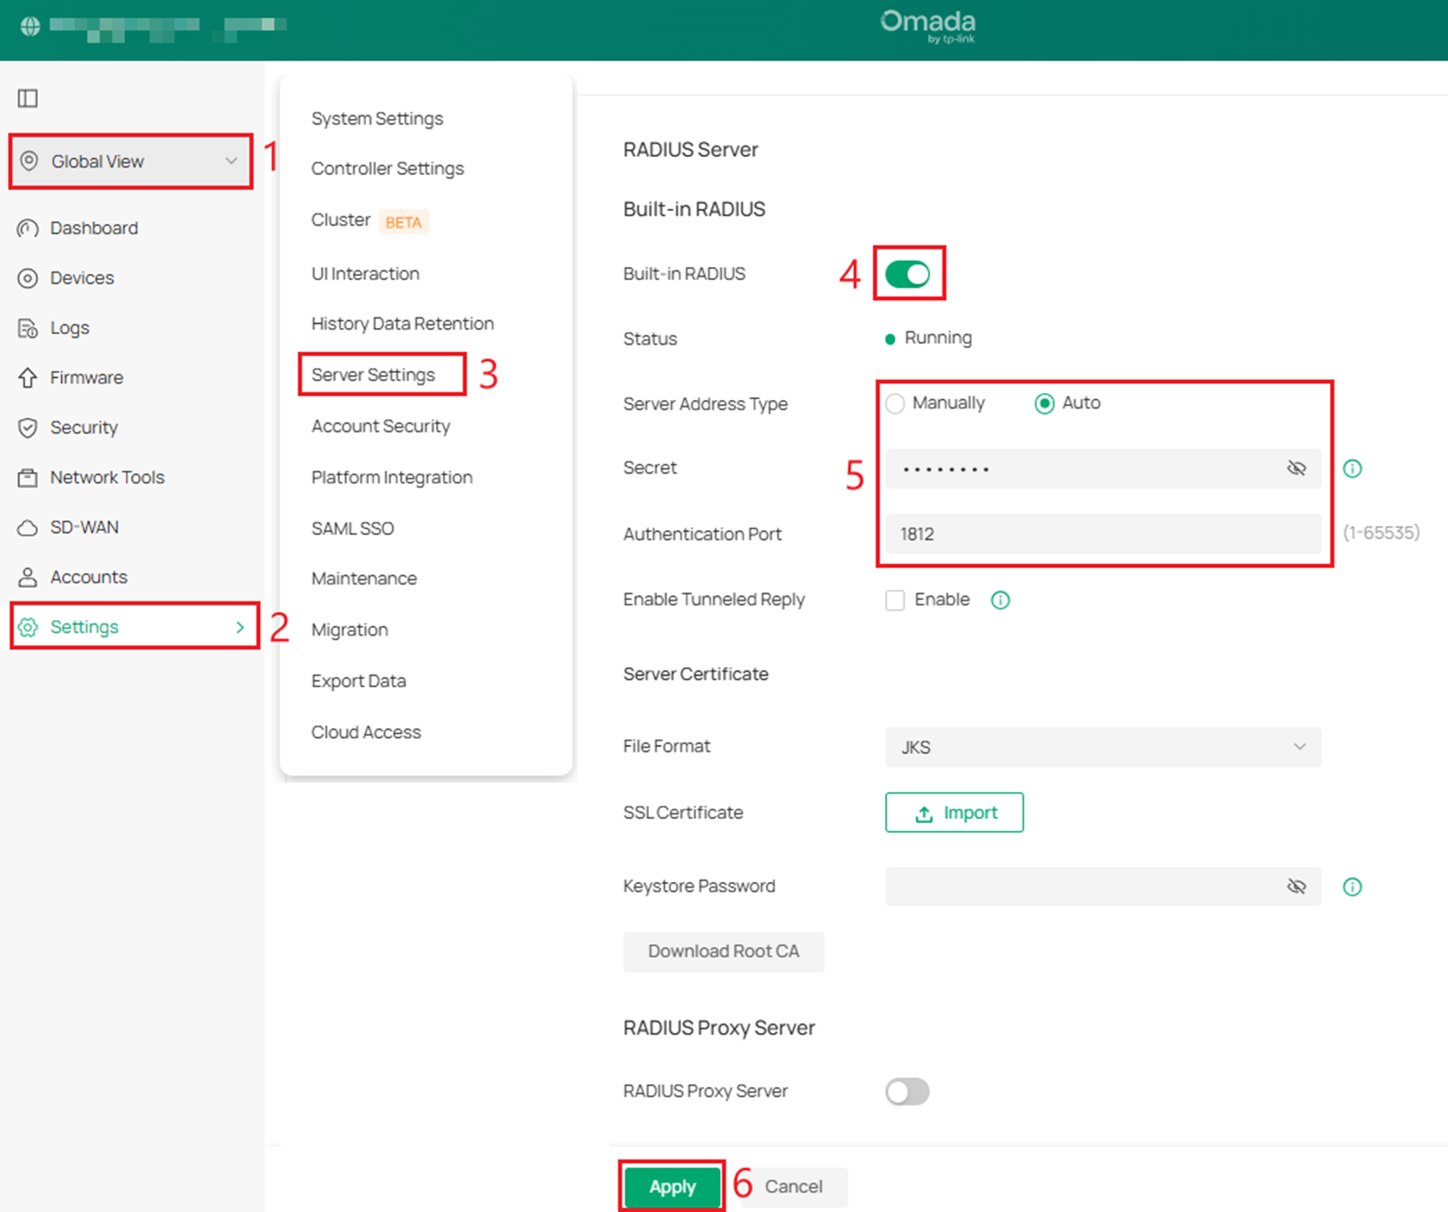Collapse the Global View dropdown

pos(231,161)
